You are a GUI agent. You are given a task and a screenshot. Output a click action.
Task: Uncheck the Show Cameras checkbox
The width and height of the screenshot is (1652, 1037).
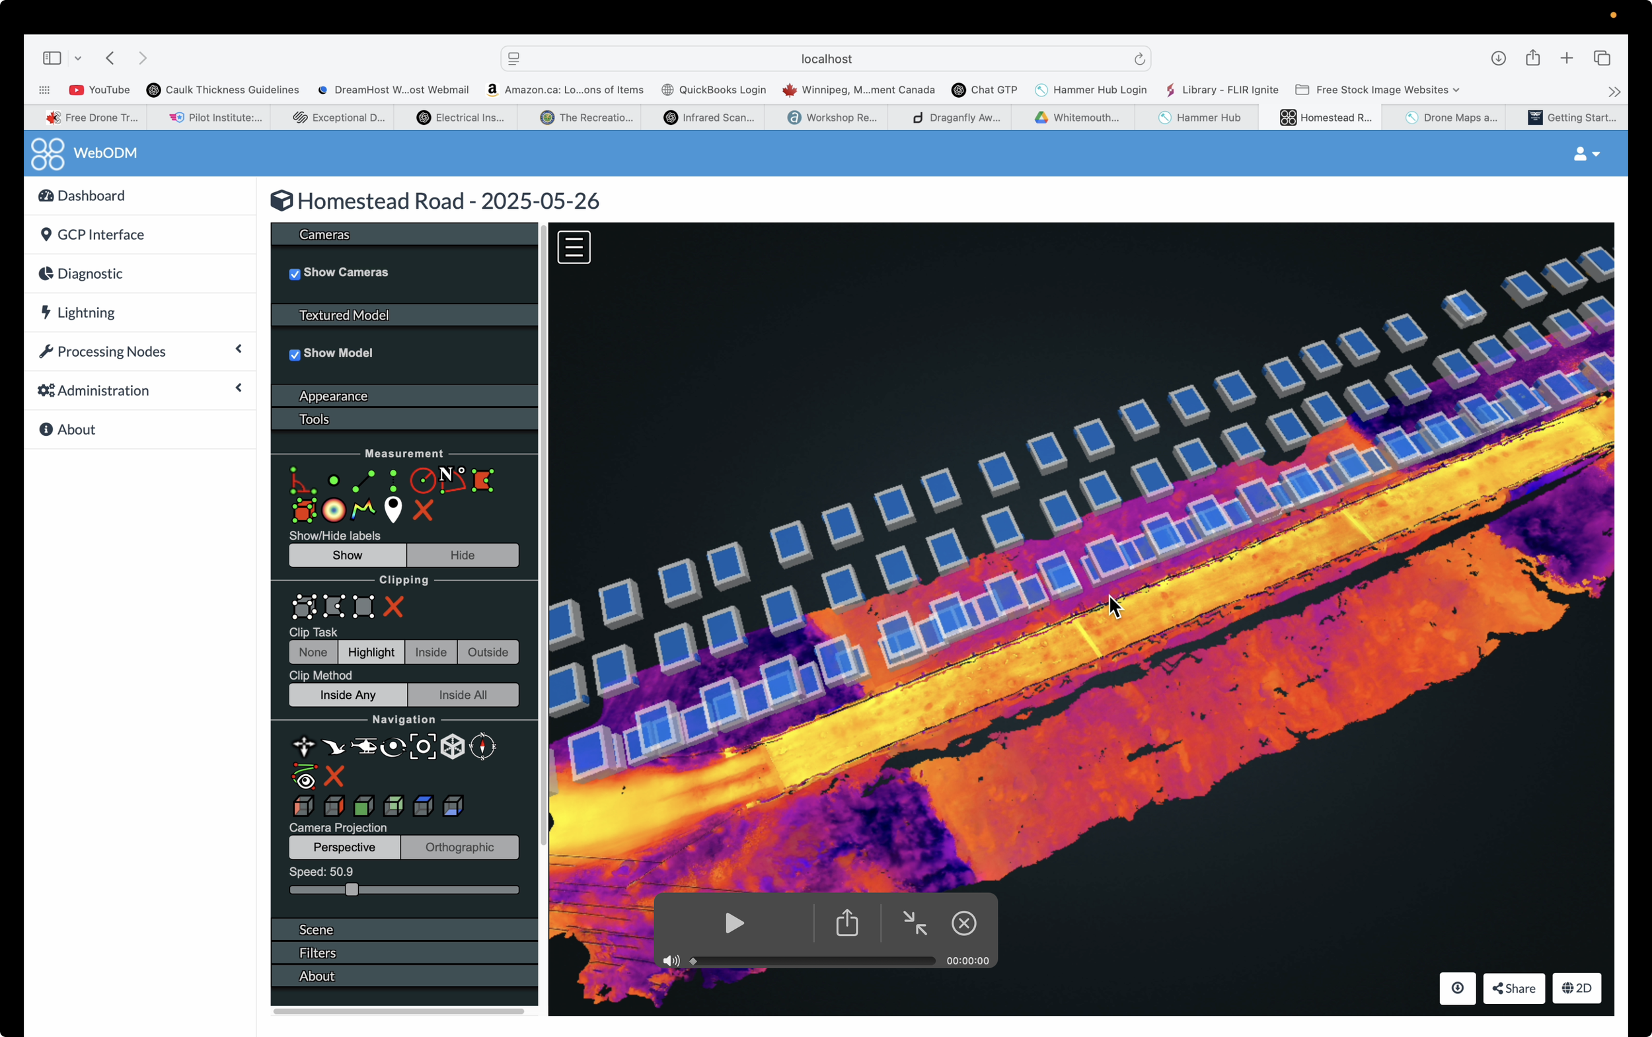point(294,273)
